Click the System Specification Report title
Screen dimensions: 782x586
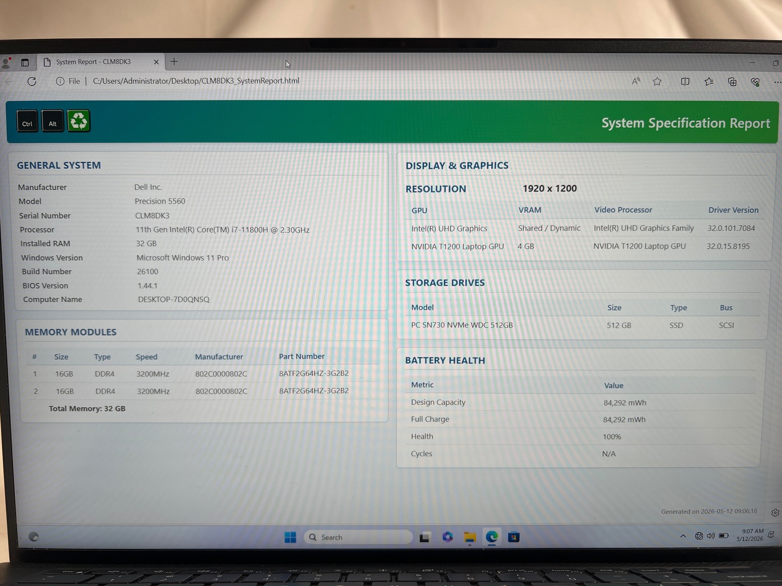coord(685,123)
